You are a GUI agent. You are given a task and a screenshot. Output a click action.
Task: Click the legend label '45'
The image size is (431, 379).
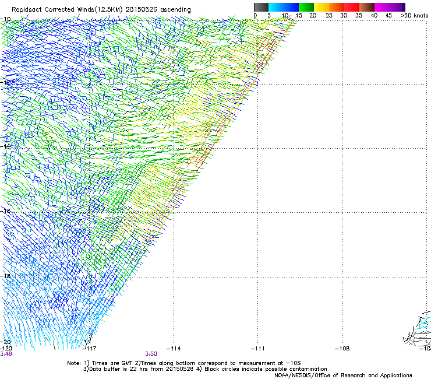(388, 16)
